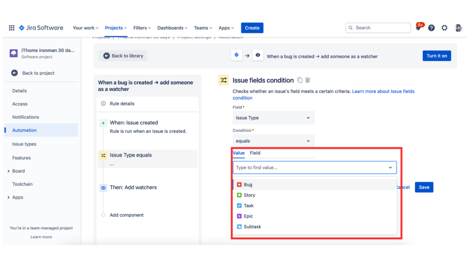Click the yellow condition shuffle icon beside heading
Image resolution: width=467 pixels, height=263 pixels.
coord(223,80)
